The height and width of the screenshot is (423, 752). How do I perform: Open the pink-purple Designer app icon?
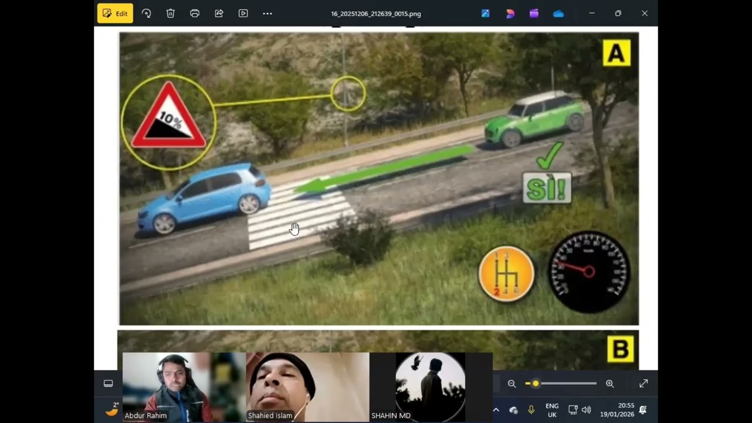[x=510, y=14]
